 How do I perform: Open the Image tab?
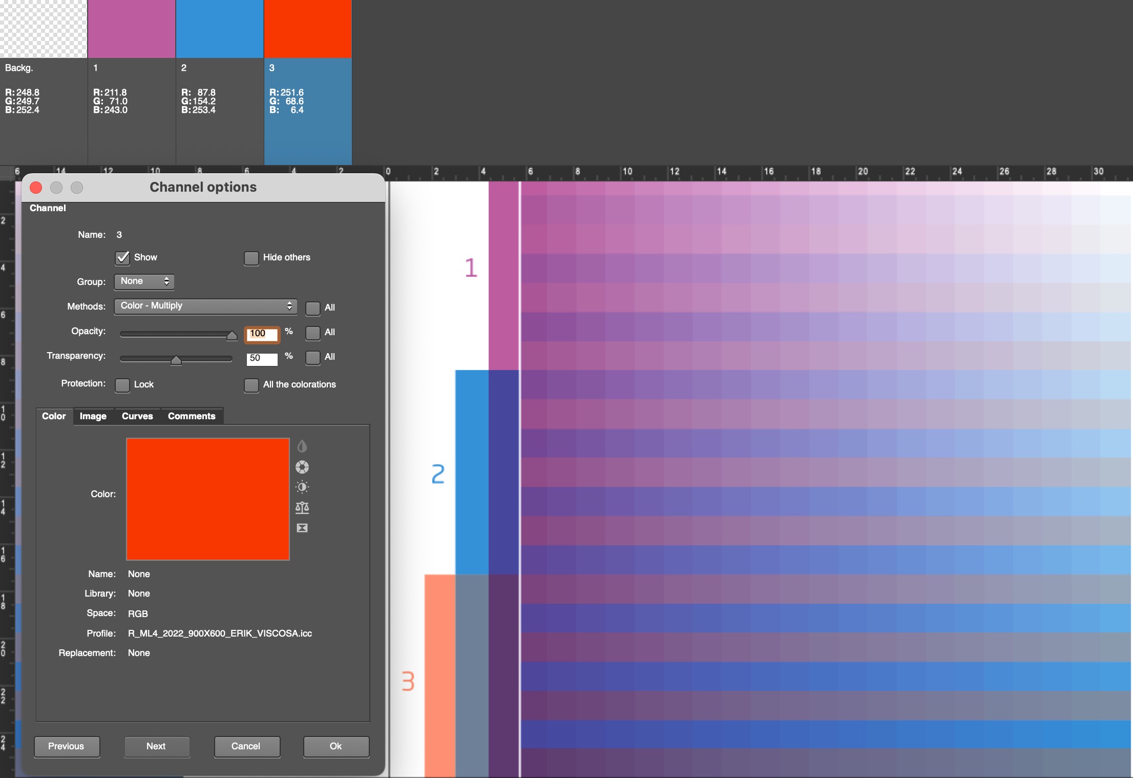[x=93, y=416]
